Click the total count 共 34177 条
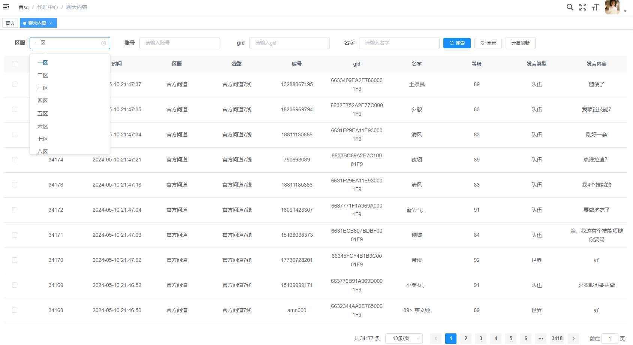Image resolution: width=633 pixels, height=345 pixels. coord(367,338)
